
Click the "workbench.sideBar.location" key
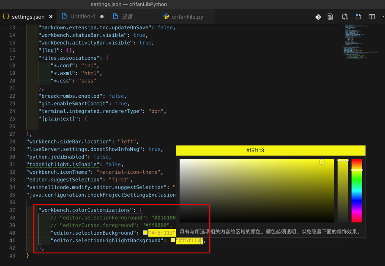69,142
